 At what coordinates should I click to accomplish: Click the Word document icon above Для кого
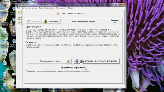click(5, 85)
